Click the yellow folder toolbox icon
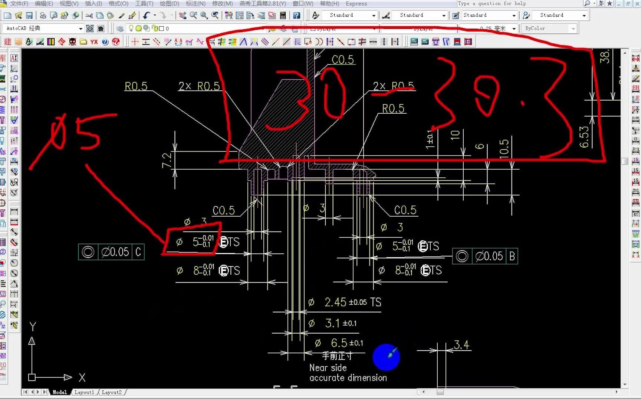Viewport: 641px width, 400px height. click(x=83, y=42)
